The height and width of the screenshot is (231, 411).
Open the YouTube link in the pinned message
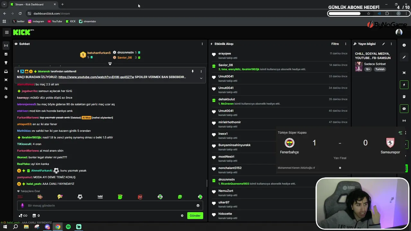(96, 77)
